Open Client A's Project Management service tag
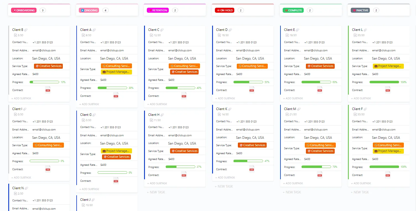Screen dimensions: 416x211 pyautogui.click(x=116, y=72)
